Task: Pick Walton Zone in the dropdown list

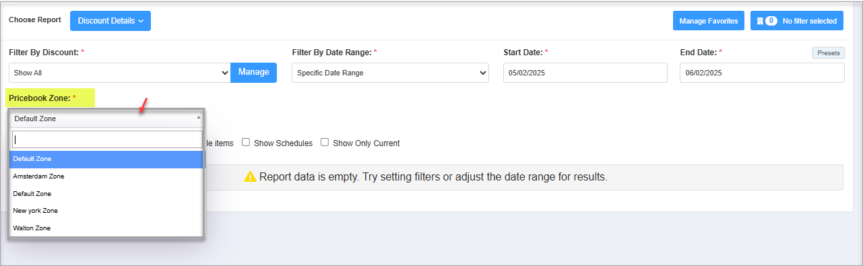Action: click(107, 228)
